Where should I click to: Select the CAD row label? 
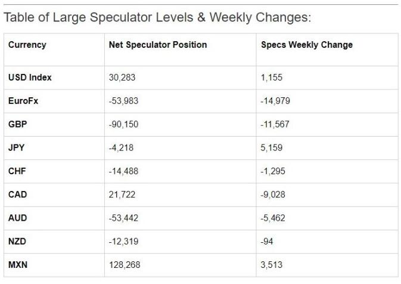pos(18,195)
